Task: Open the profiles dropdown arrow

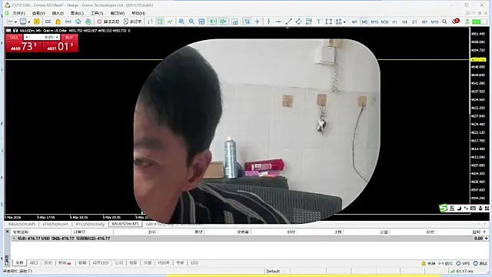Action: coord(29,22)
